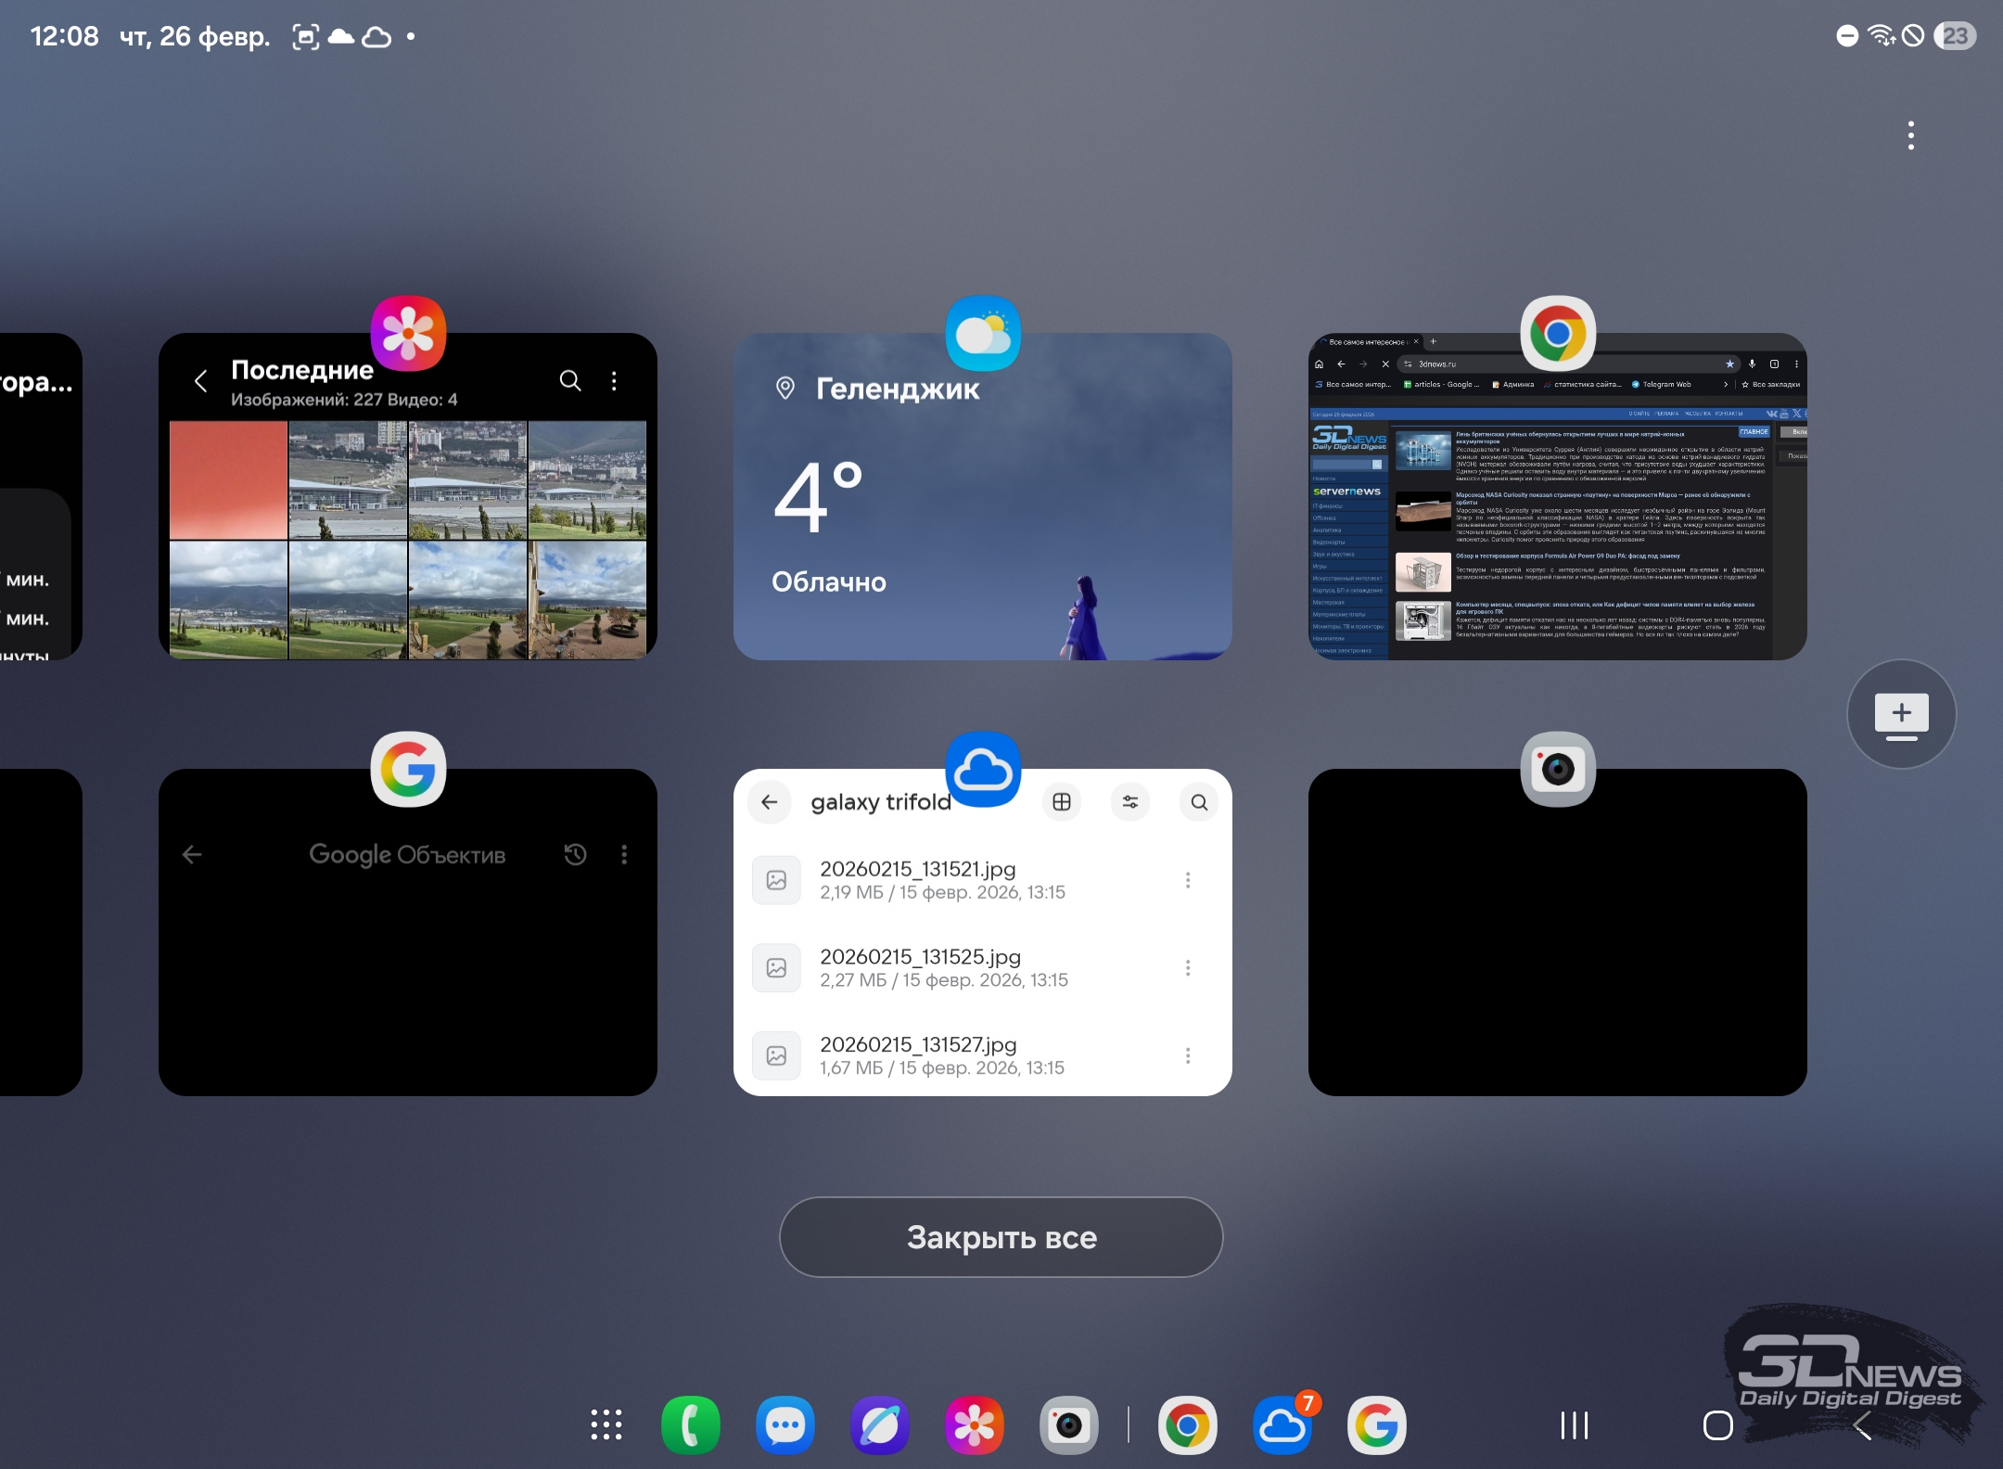Tap the Weather app icon above Геленджик card
This screenshot has width=2003, height=1469.
983,333
